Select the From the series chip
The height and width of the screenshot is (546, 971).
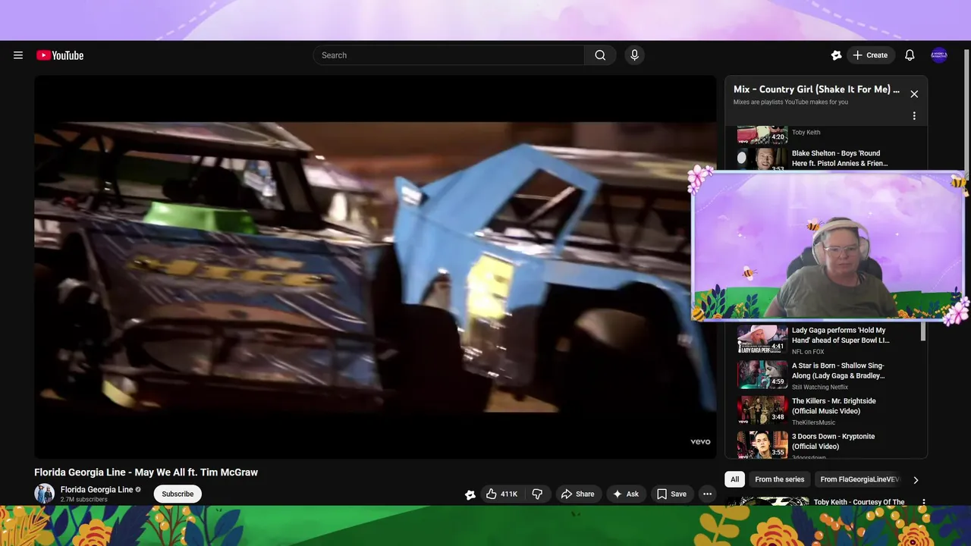(x=779, y=479)
